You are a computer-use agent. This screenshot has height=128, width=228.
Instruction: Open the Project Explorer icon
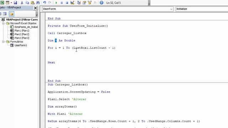point(79,2)
